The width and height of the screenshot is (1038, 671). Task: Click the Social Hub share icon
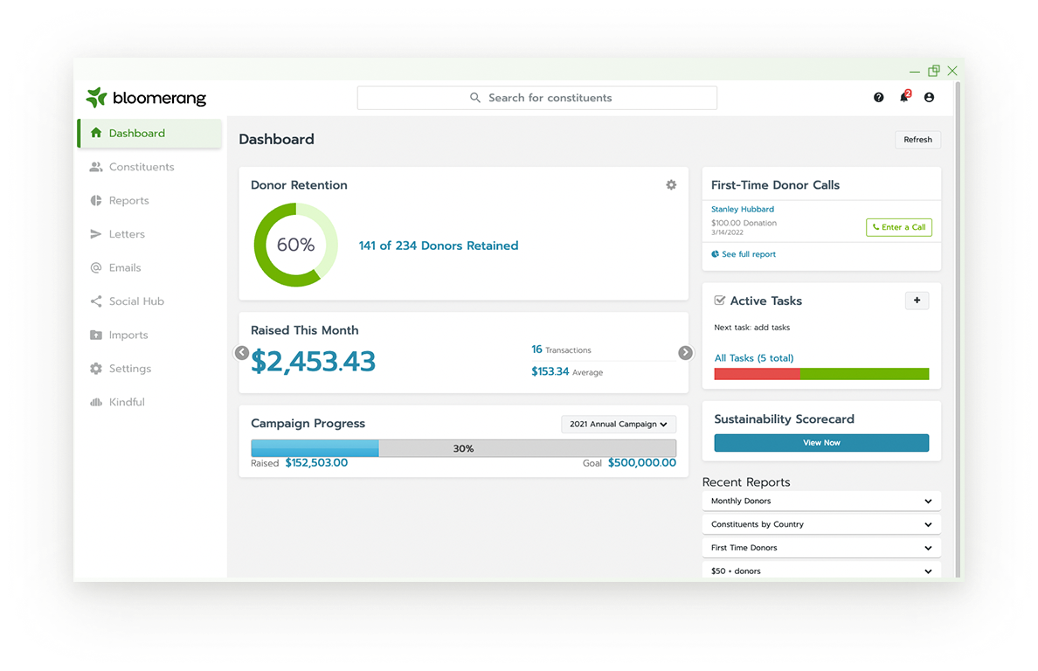click(x=96, y=301)
